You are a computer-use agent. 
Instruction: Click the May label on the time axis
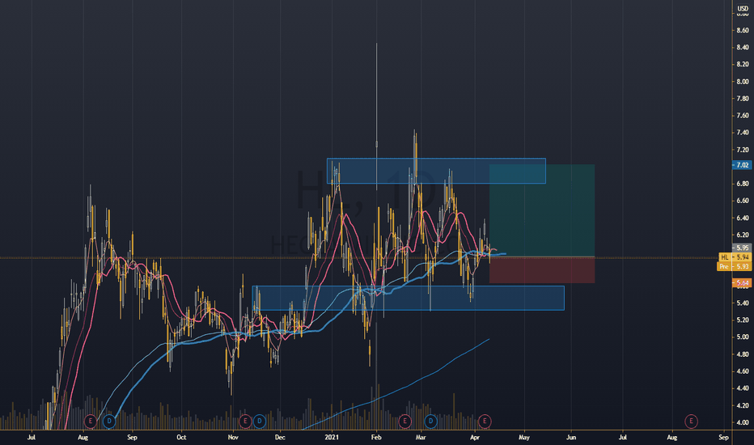(x=524, y=437)
